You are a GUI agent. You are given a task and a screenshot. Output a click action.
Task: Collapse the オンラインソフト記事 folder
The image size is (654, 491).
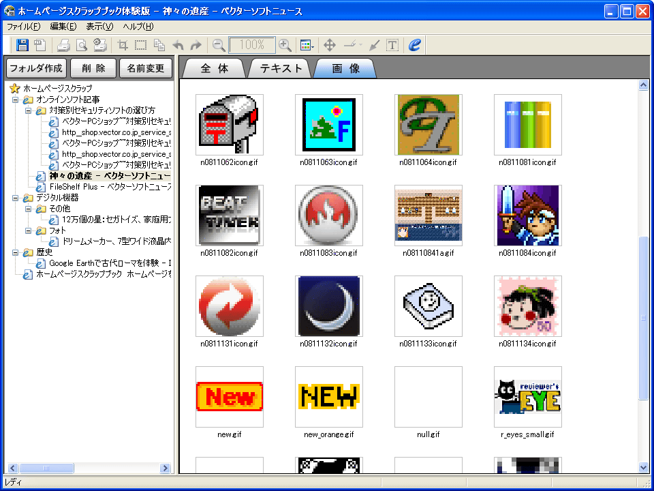[16, 100]
